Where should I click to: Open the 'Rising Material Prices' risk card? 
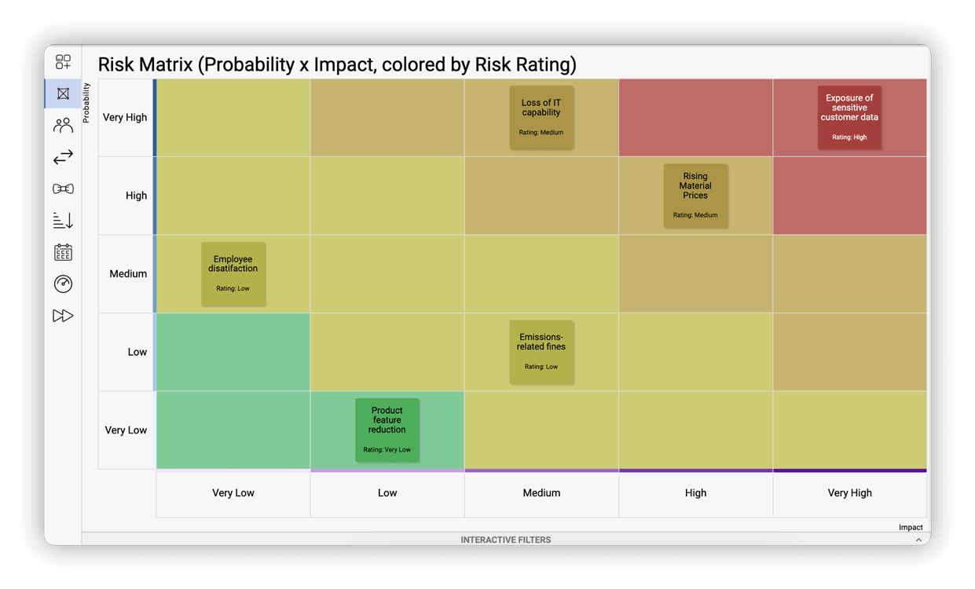tap(695, 196)
